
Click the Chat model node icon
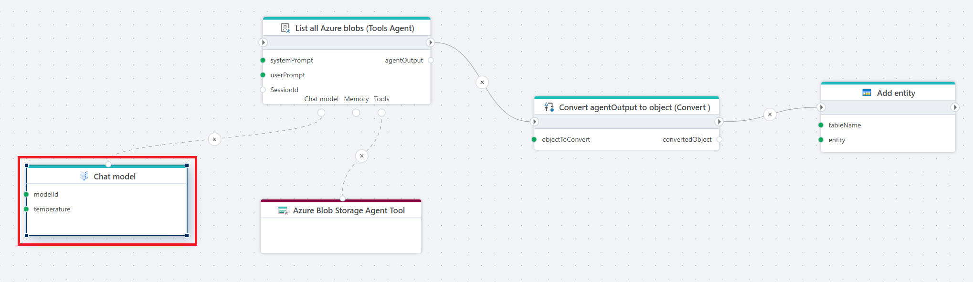[84, 176]
